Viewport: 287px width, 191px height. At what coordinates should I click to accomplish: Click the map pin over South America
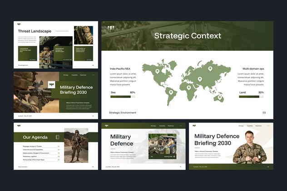(171, 92)
